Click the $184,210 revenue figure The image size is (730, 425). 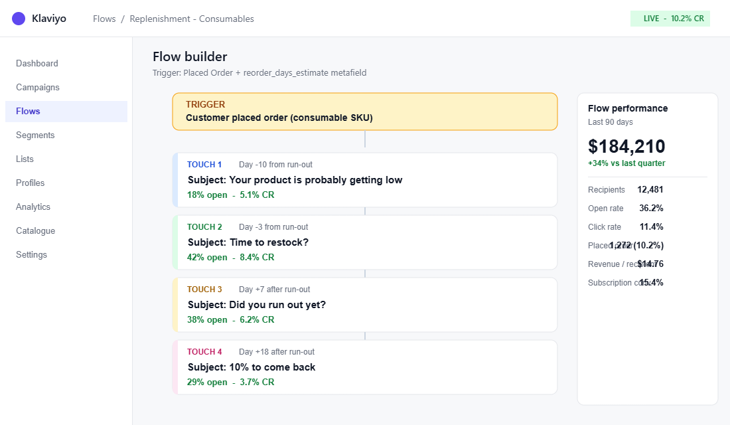tap(626, 146)
